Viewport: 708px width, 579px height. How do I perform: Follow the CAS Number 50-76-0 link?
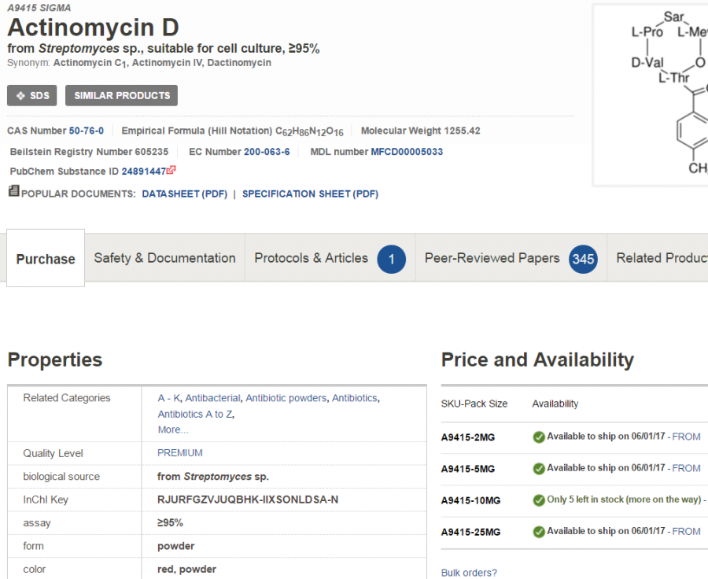[87, 131]
